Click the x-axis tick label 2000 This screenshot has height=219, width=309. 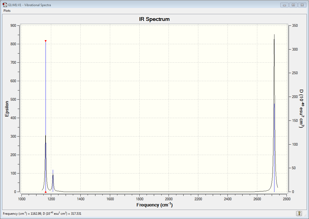(169, 199)
